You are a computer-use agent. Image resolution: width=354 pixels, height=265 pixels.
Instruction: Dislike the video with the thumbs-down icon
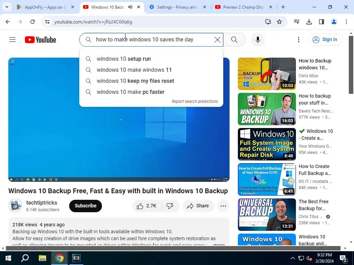click(x=170, y=206)
